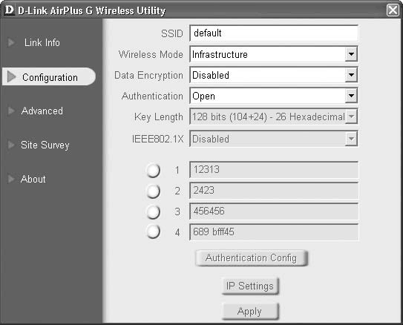This screenshot has height=325, width=403.
Task: Close the D-Link utility window
Action: [393, 10]
